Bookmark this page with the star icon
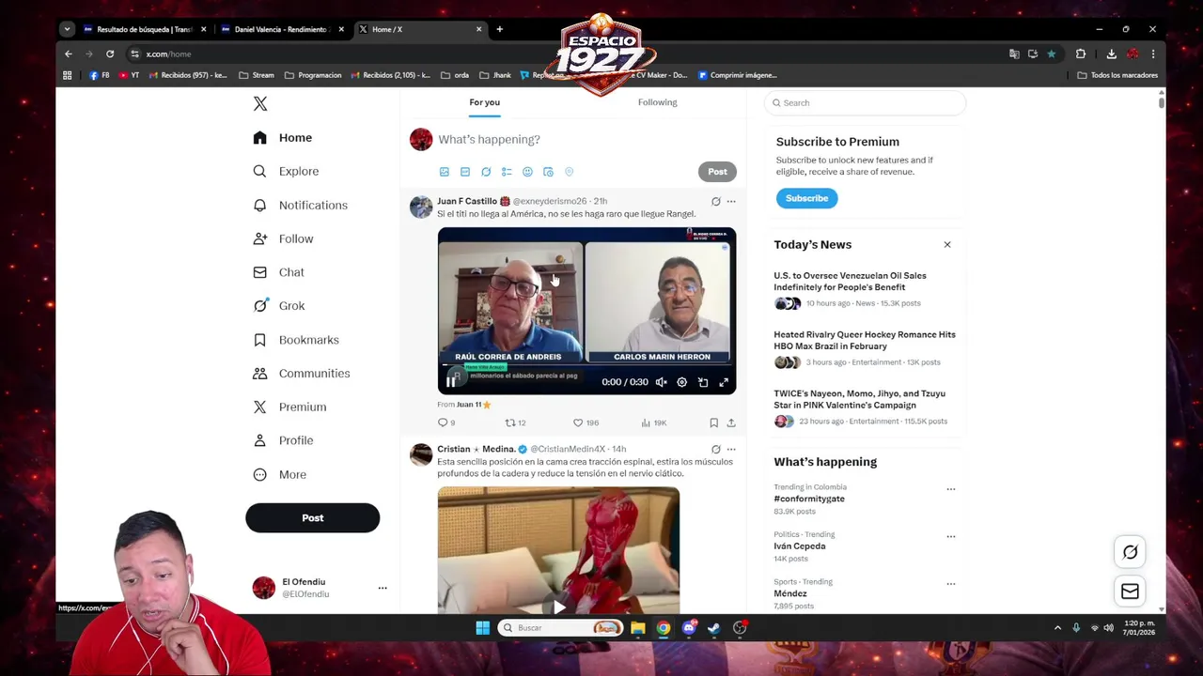1203x676 pixels. 1051,54
